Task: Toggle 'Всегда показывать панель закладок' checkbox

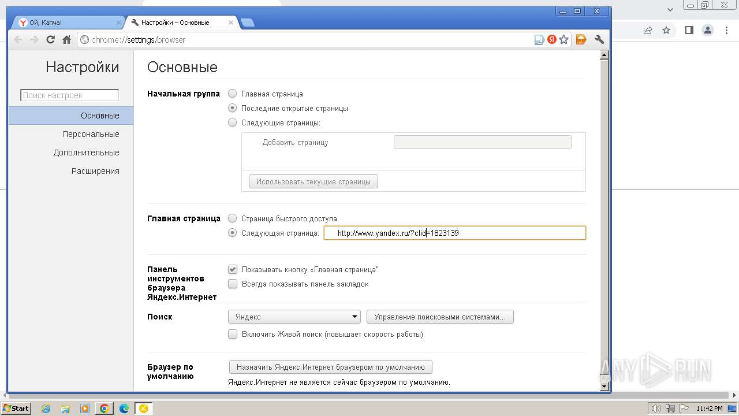Action: pyautogui.click(x=233, y=284)
